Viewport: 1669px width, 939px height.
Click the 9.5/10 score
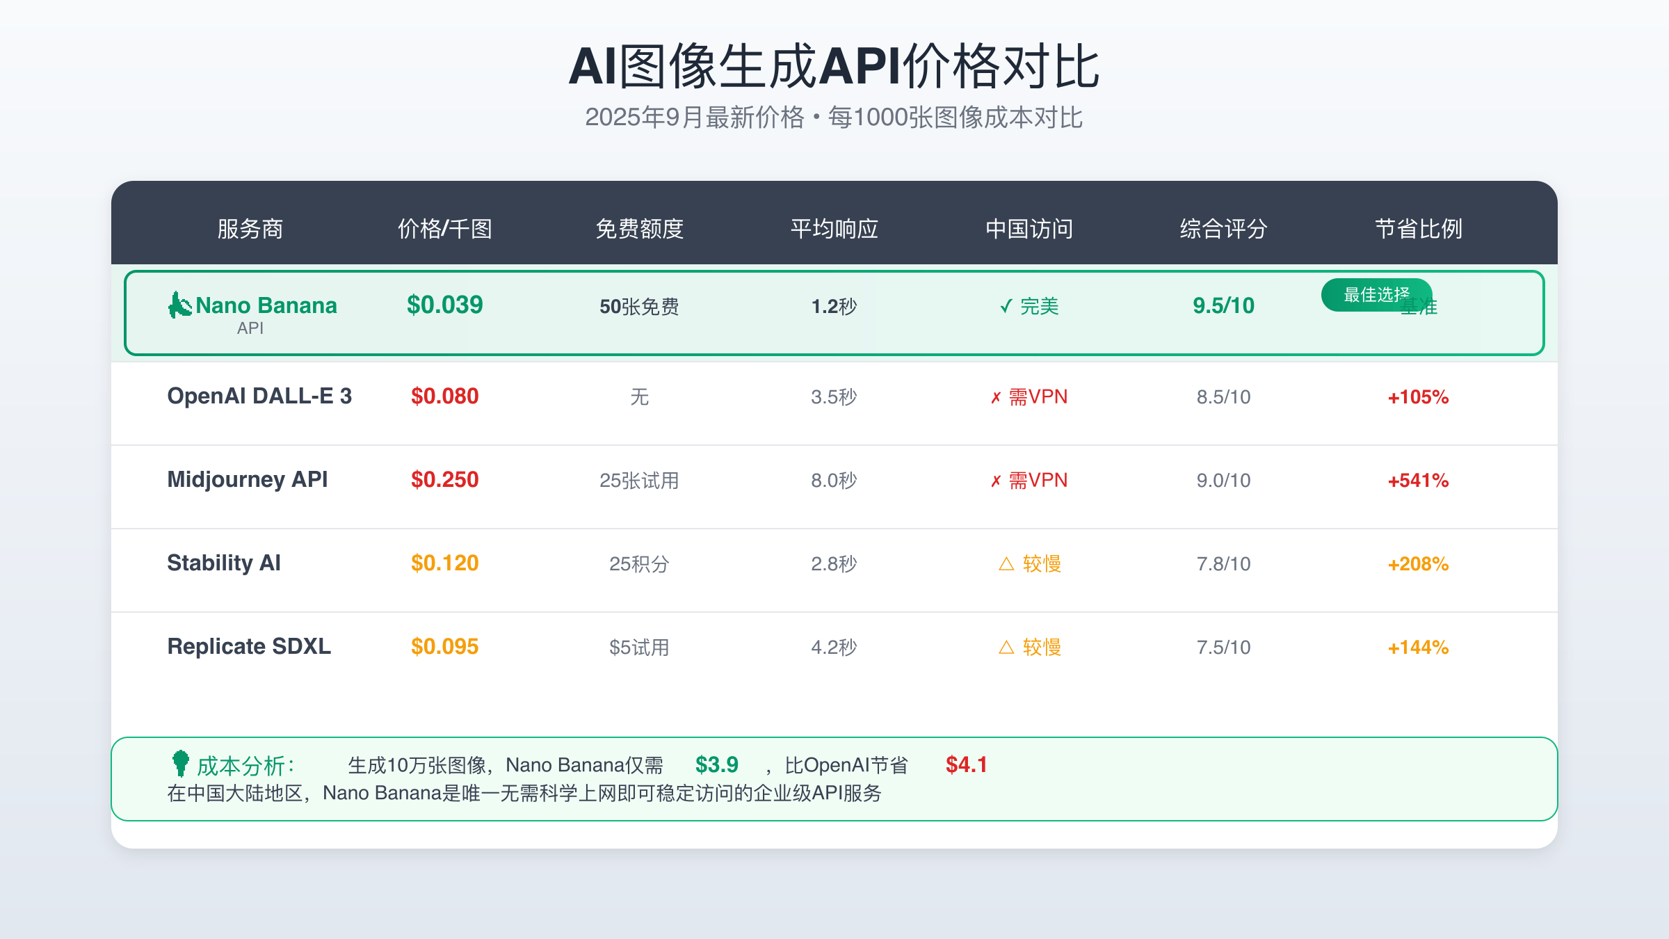point(1224,306)
